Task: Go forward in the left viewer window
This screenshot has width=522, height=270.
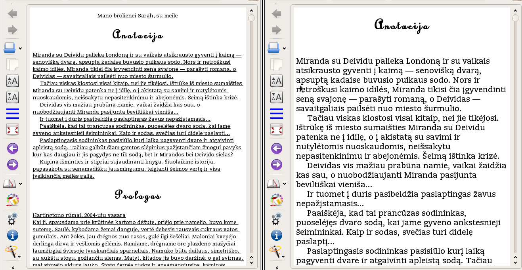Action: [x=13, y=30]
